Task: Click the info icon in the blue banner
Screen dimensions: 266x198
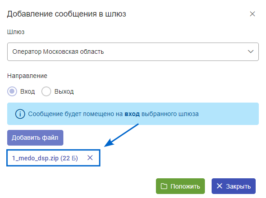Action: 20,114
